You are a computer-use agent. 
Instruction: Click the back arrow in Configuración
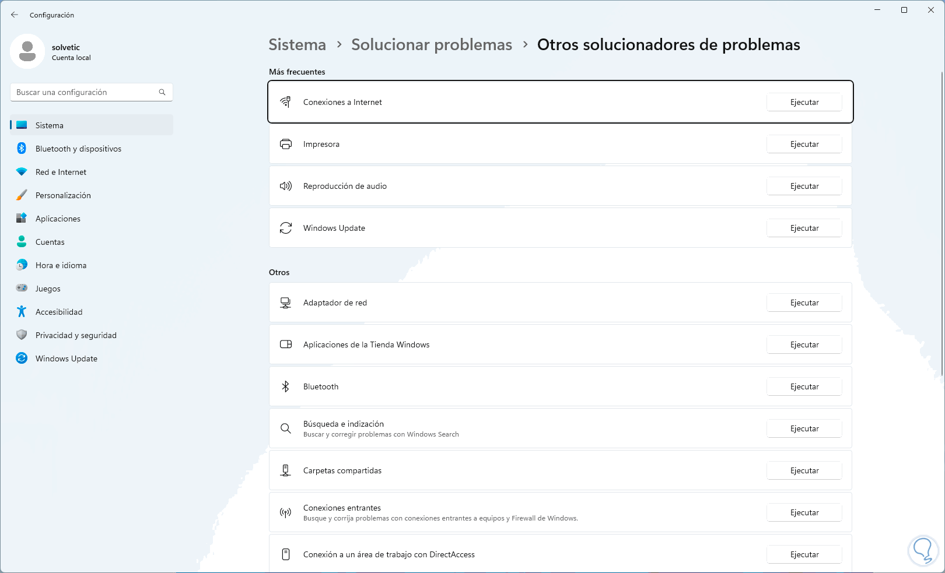pyautogui.click(x=15, y=15)
